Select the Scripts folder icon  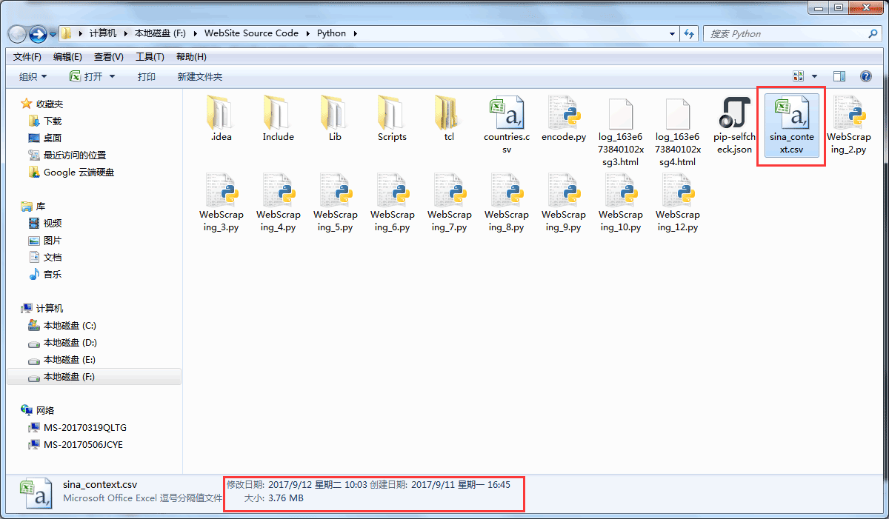click(x=392, y=113)
